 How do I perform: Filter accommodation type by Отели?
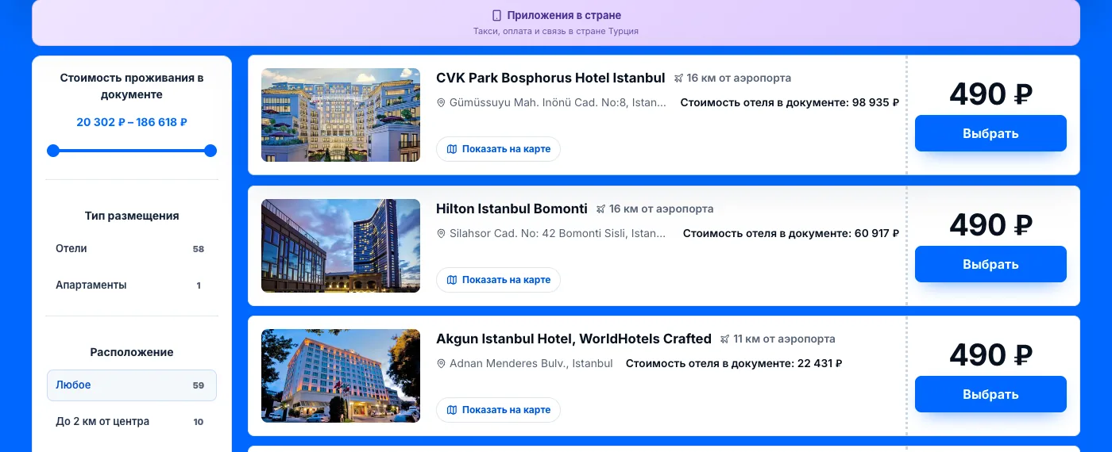click(132, 249)
